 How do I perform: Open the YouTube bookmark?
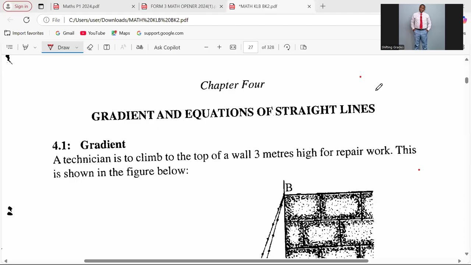(x=93, y=33)
